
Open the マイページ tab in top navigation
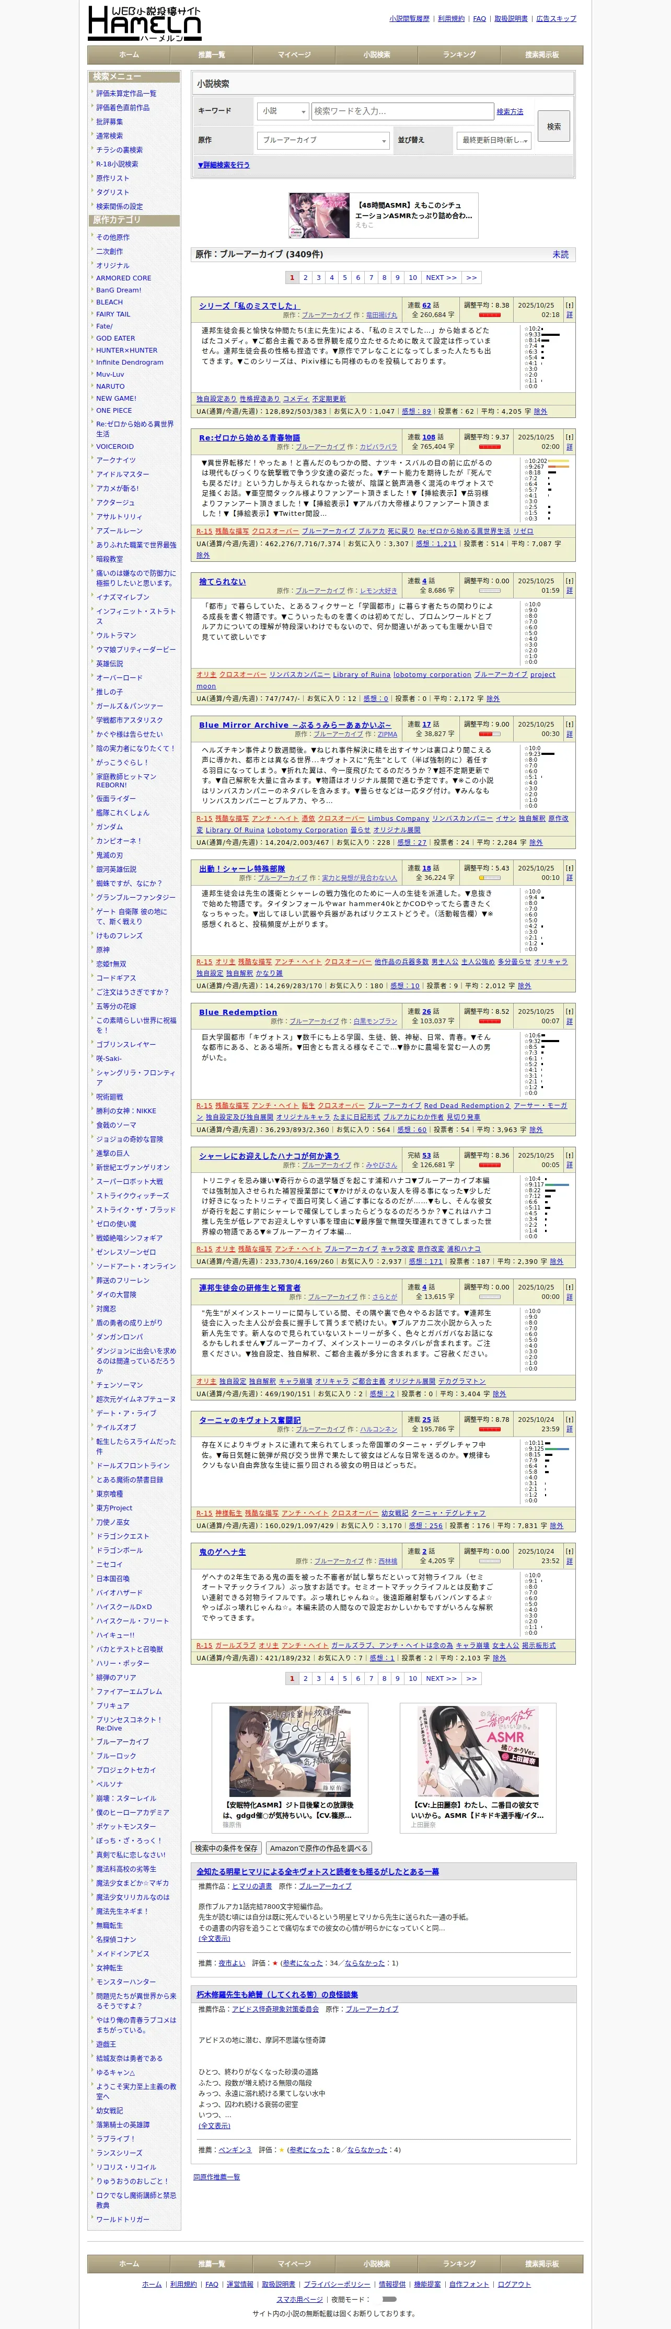coord(294,54)
